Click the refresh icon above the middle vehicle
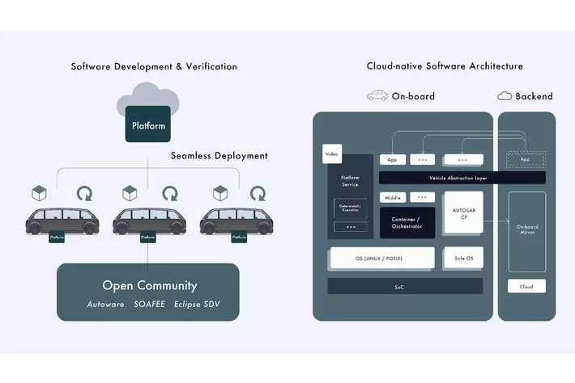Screen dimensions: 575x383 171,194
